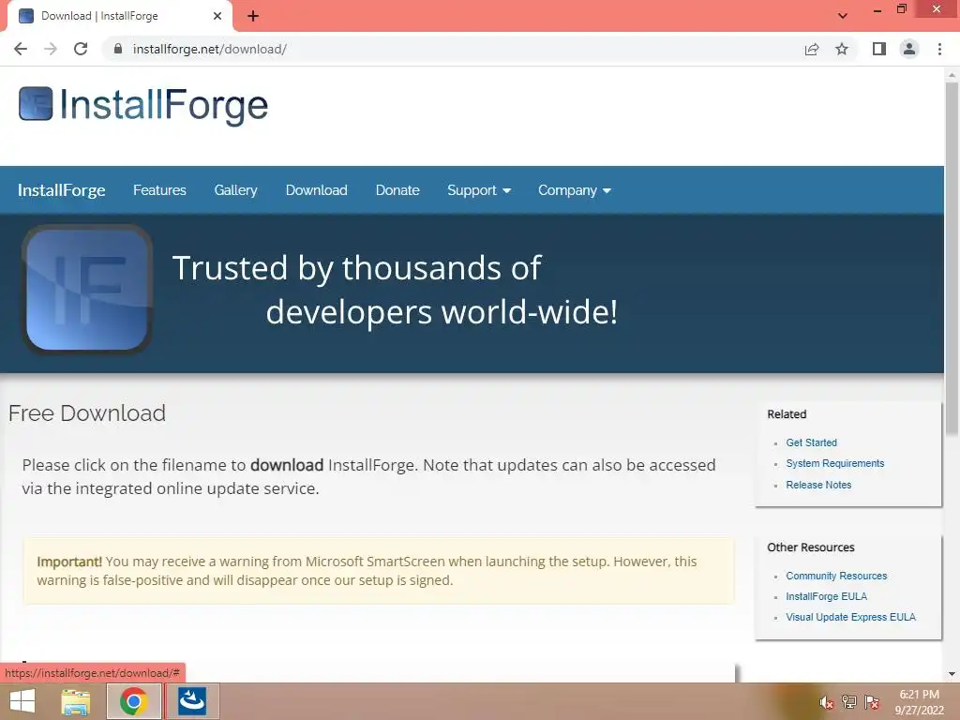Open the Download menu item
The width and height of the screenshot is (960, 720).
(317, 190)
